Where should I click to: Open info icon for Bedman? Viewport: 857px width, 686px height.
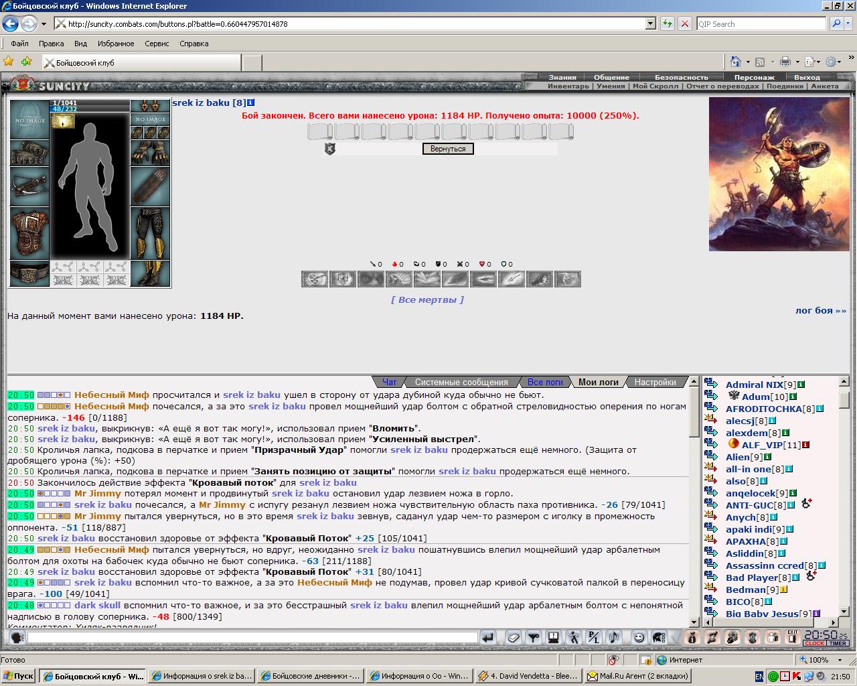783,590
